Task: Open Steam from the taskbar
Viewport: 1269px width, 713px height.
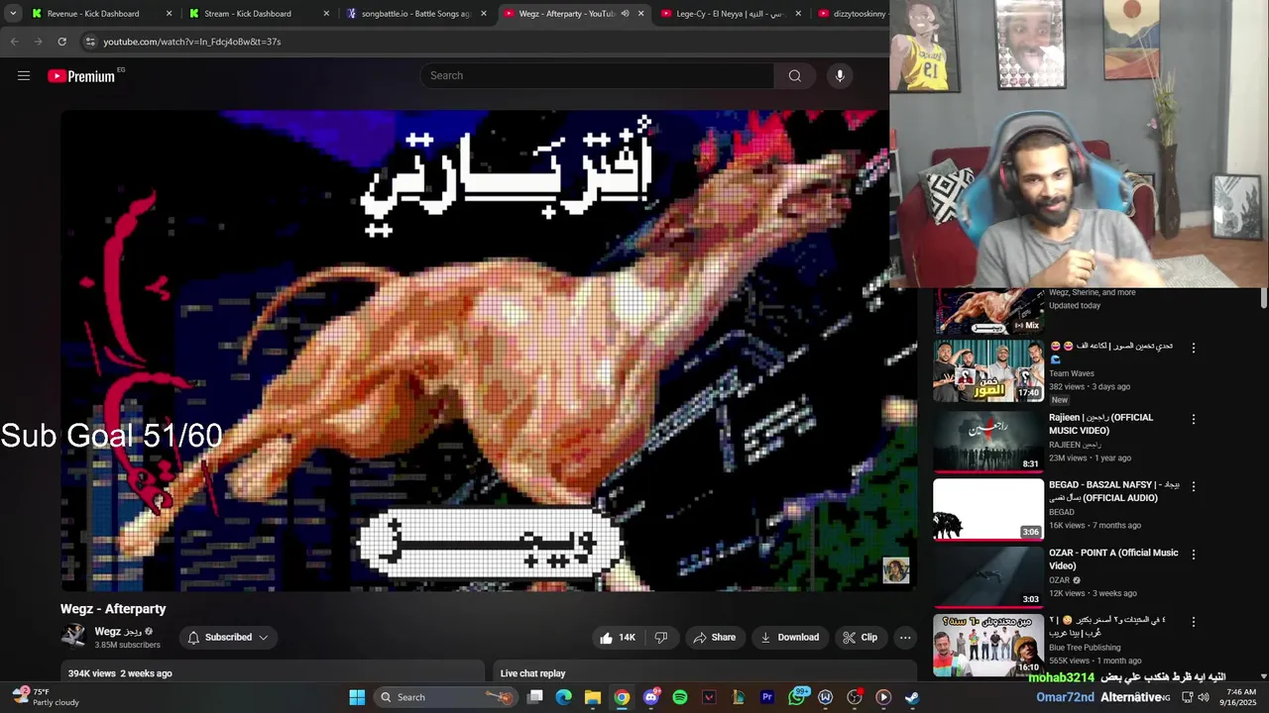Action: (x=912, y=697)
